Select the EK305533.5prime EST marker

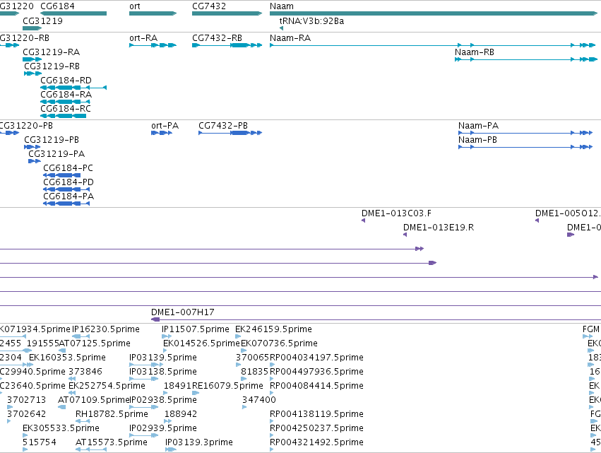pos(25,435)
